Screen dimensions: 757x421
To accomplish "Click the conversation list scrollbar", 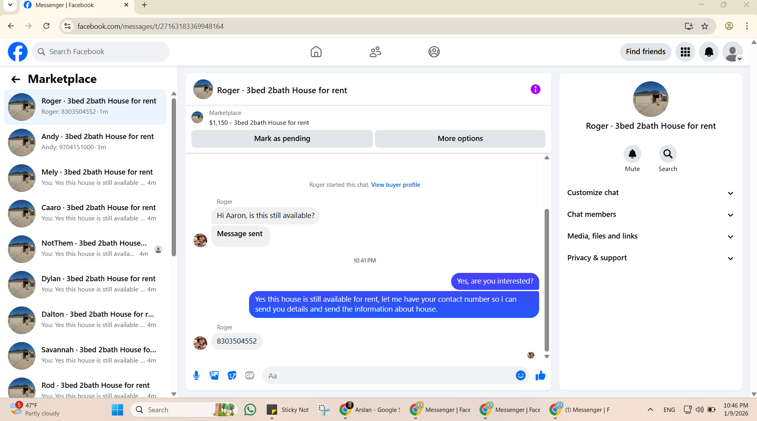I will [174, 178].
